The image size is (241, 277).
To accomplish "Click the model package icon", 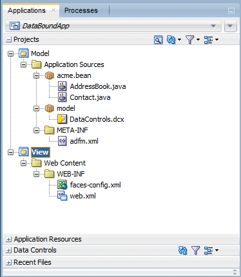I will (49, 108).
